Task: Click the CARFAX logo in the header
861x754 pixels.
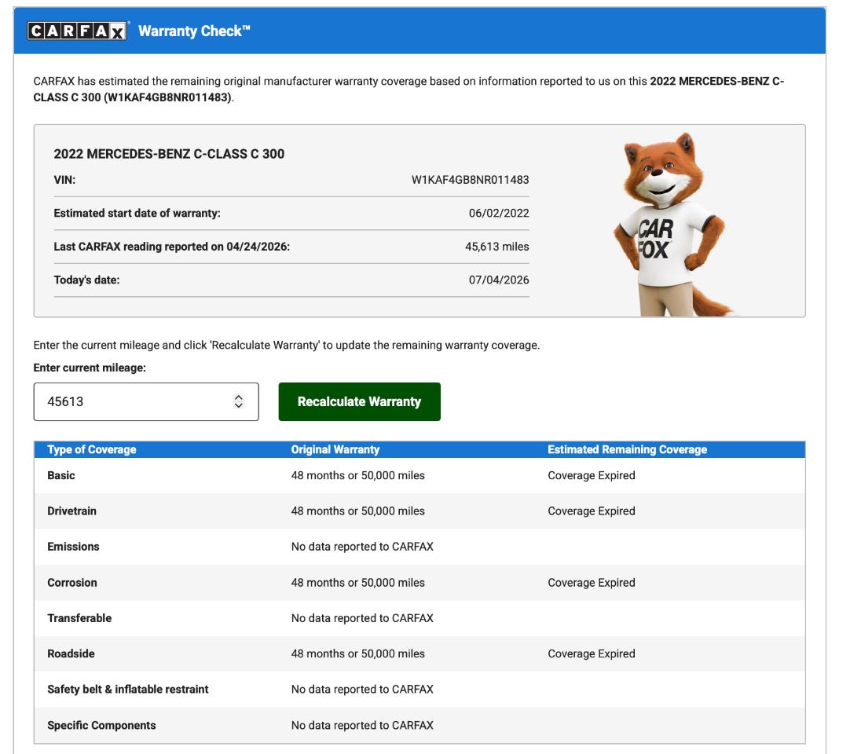Action: point(78,31)
